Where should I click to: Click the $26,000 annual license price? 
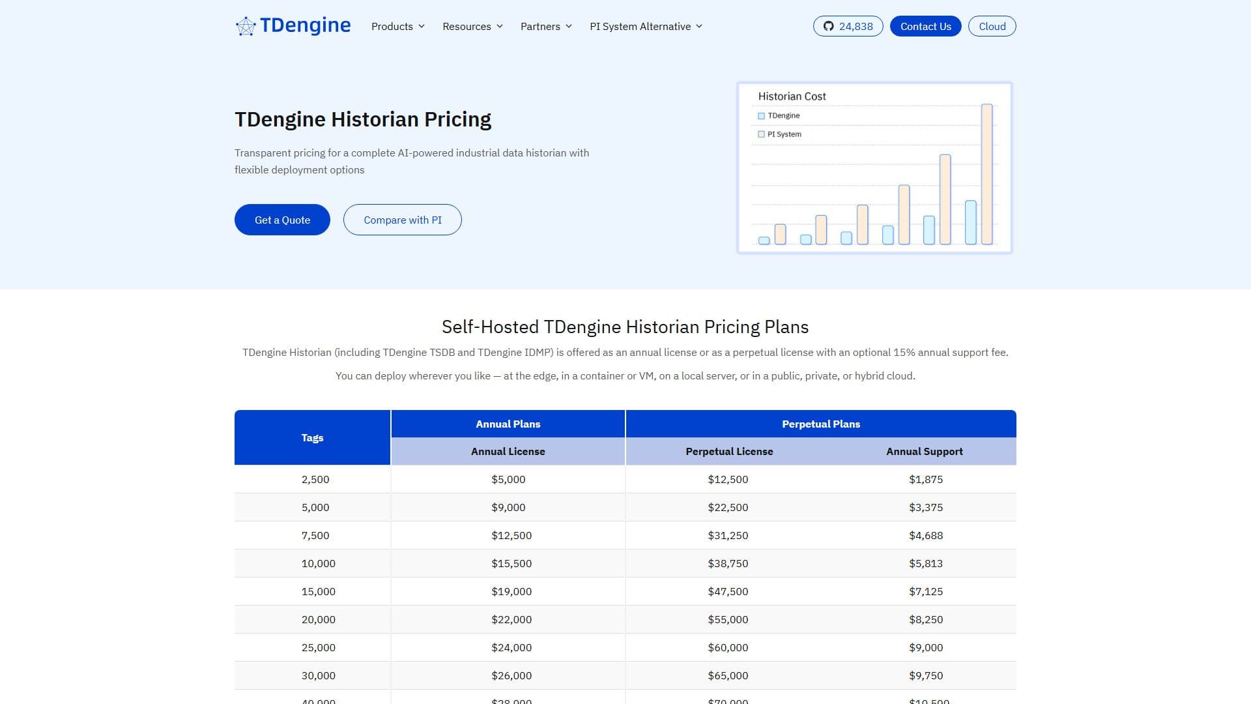tap(511, 675)
